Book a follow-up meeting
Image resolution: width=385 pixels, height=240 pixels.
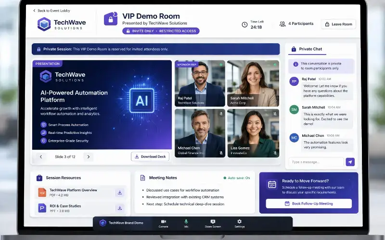(308, 204)
